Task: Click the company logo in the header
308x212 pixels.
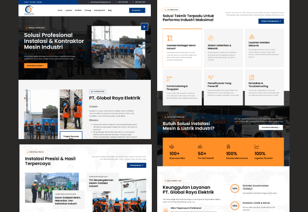Action: pos(29,10)
